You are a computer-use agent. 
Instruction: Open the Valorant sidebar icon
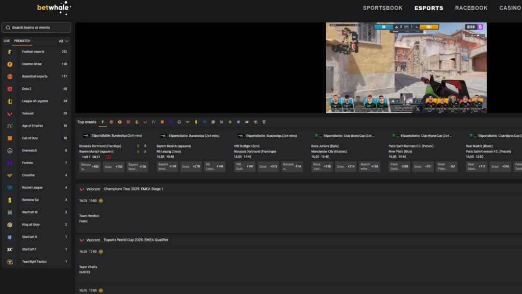tap(10, 114)
